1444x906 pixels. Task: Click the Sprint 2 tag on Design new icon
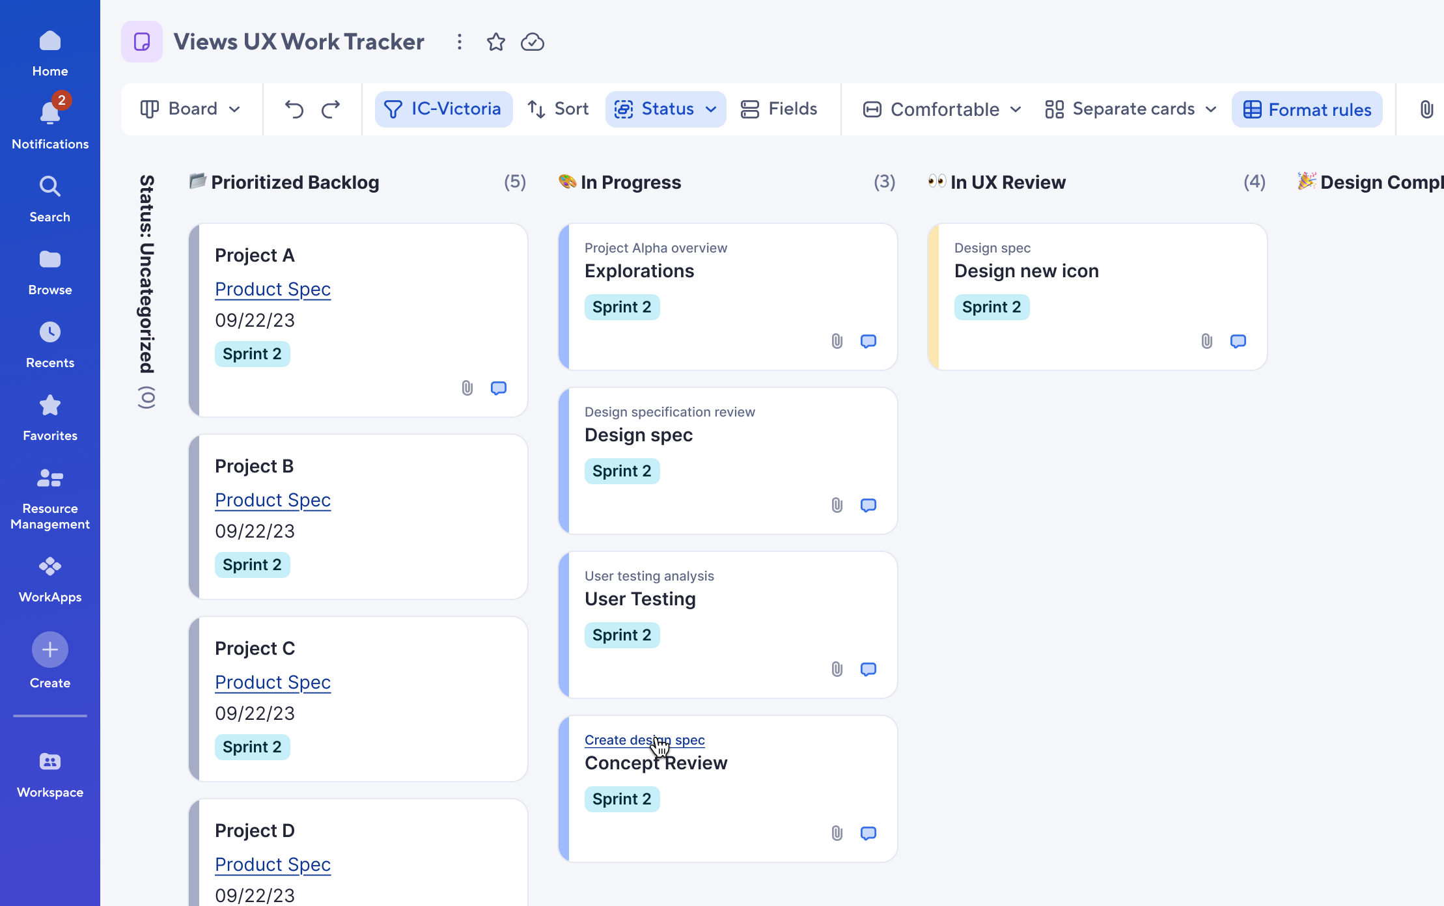992,307
